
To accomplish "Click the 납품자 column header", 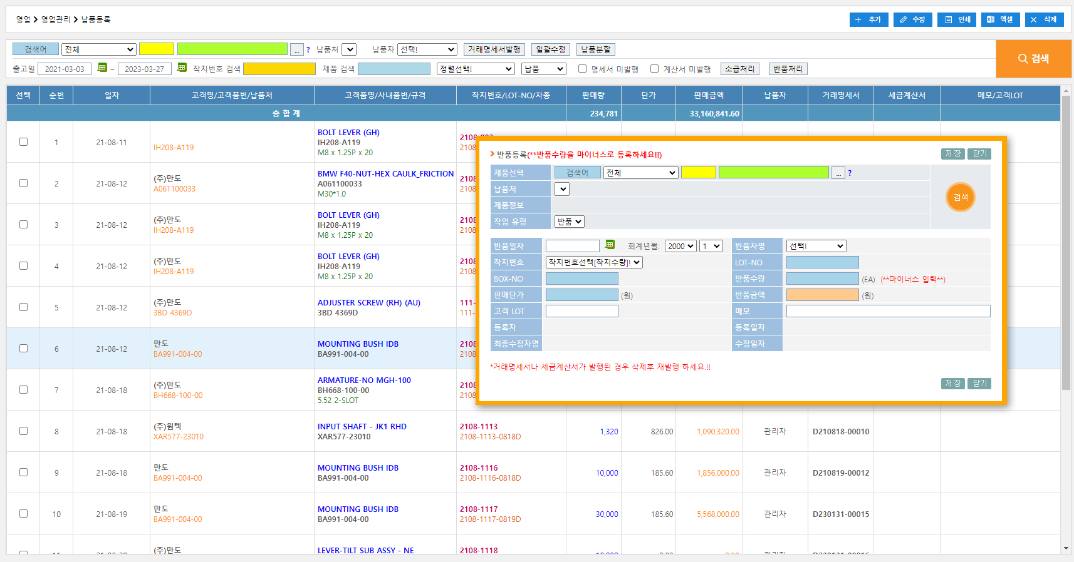I will coord(774,95).
